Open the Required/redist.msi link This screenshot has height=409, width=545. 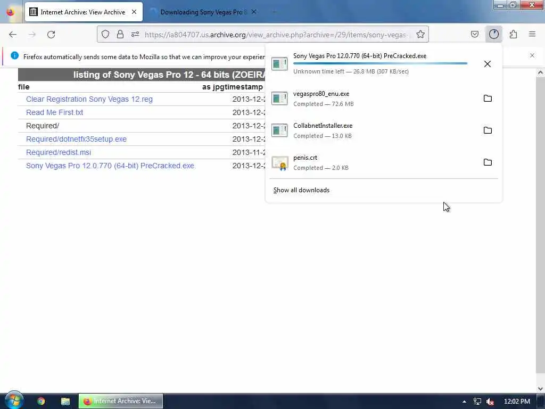[x=59, y=152]
